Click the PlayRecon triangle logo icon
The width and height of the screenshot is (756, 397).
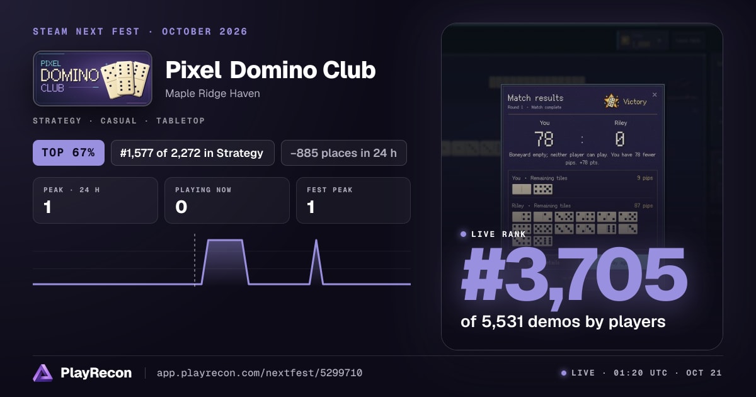(x=43, y=373)
